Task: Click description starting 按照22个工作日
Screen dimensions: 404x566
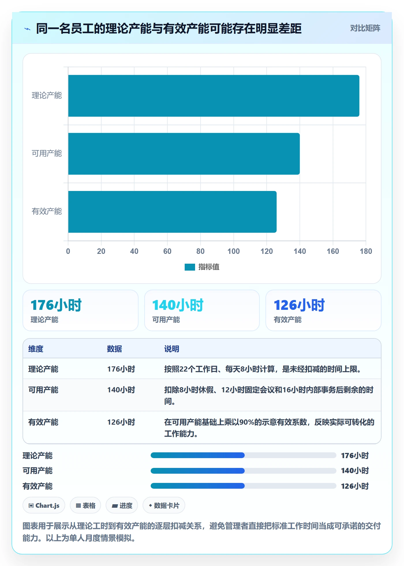Action: [263, 369]
